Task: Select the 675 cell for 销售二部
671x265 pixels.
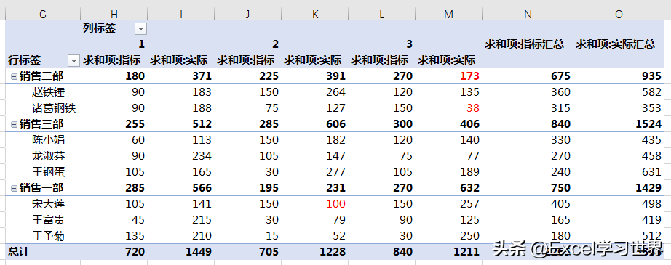Action: (528, 76)
